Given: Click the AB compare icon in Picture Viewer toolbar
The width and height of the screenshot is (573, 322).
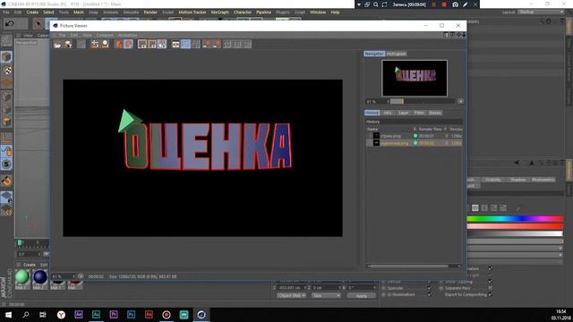Looking at the screenshot, I should coord(175,45).
